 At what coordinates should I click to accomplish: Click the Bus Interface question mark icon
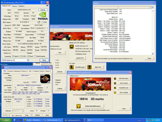click(x=47, y=28)
